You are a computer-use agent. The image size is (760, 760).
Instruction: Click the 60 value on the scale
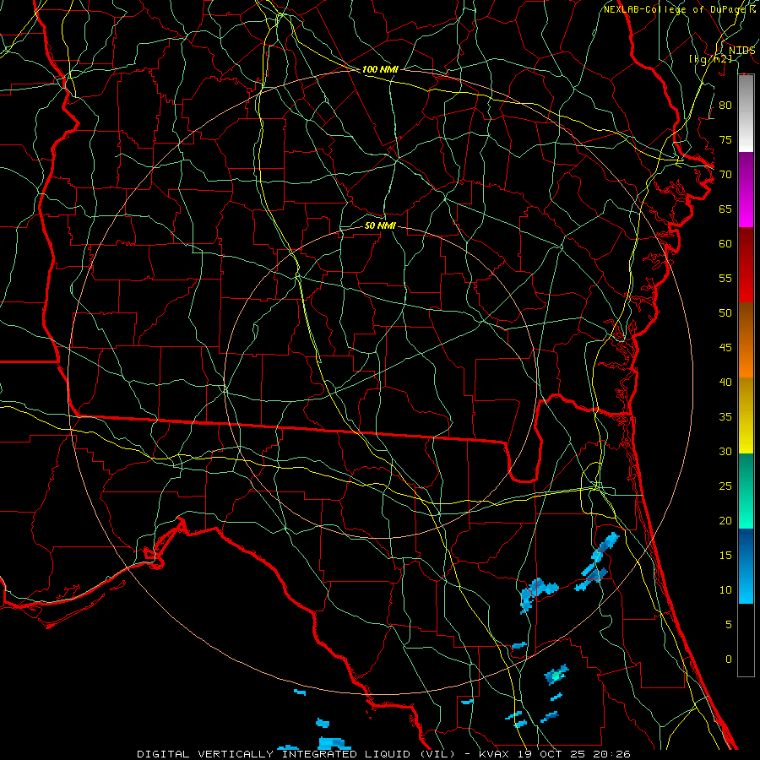pos(725,244)
